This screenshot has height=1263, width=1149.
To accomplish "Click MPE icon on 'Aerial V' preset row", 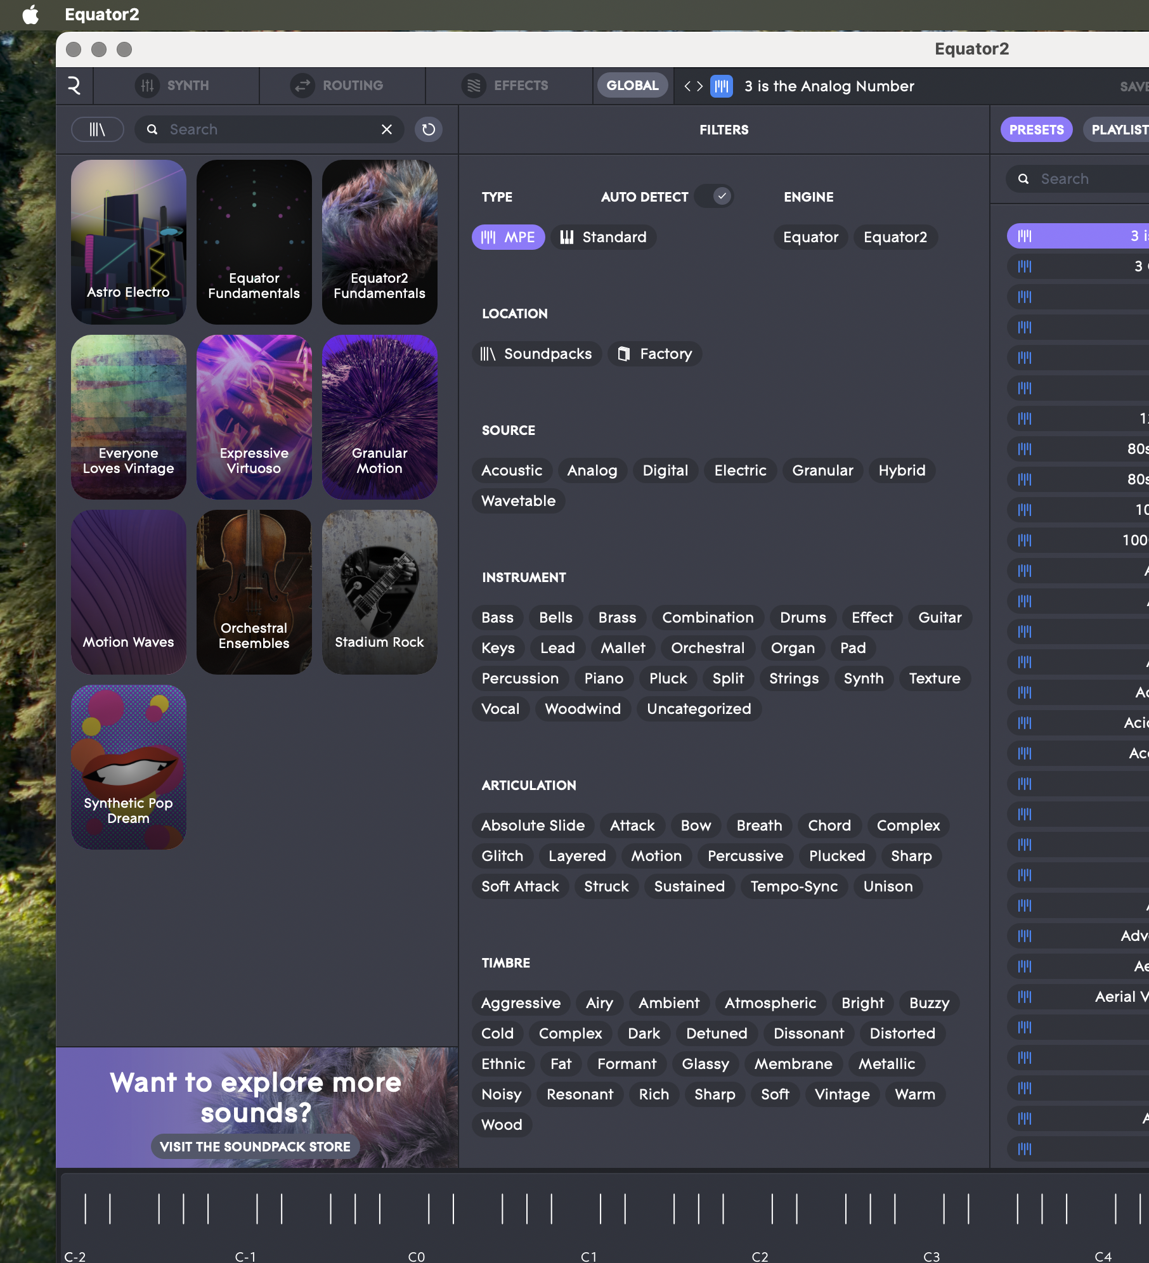I will pyautogui.click(x=1025, y=997).
